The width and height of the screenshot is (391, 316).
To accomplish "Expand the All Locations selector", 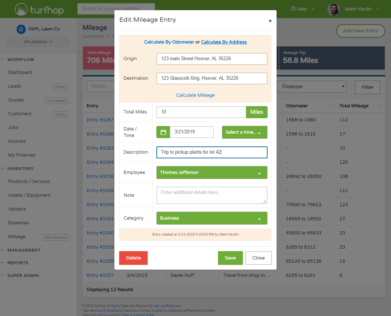I will click(x=38, y=42).
